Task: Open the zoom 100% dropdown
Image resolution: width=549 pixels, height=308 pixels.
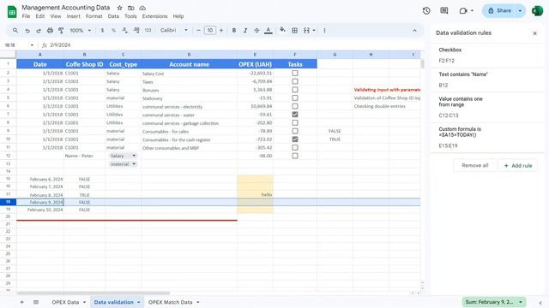Action: tap(80, 31)
